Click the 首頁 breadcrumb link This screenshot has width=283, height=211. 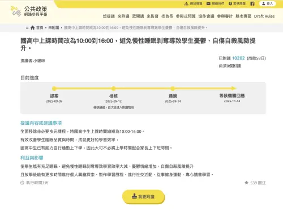click(x=40, y=28)
